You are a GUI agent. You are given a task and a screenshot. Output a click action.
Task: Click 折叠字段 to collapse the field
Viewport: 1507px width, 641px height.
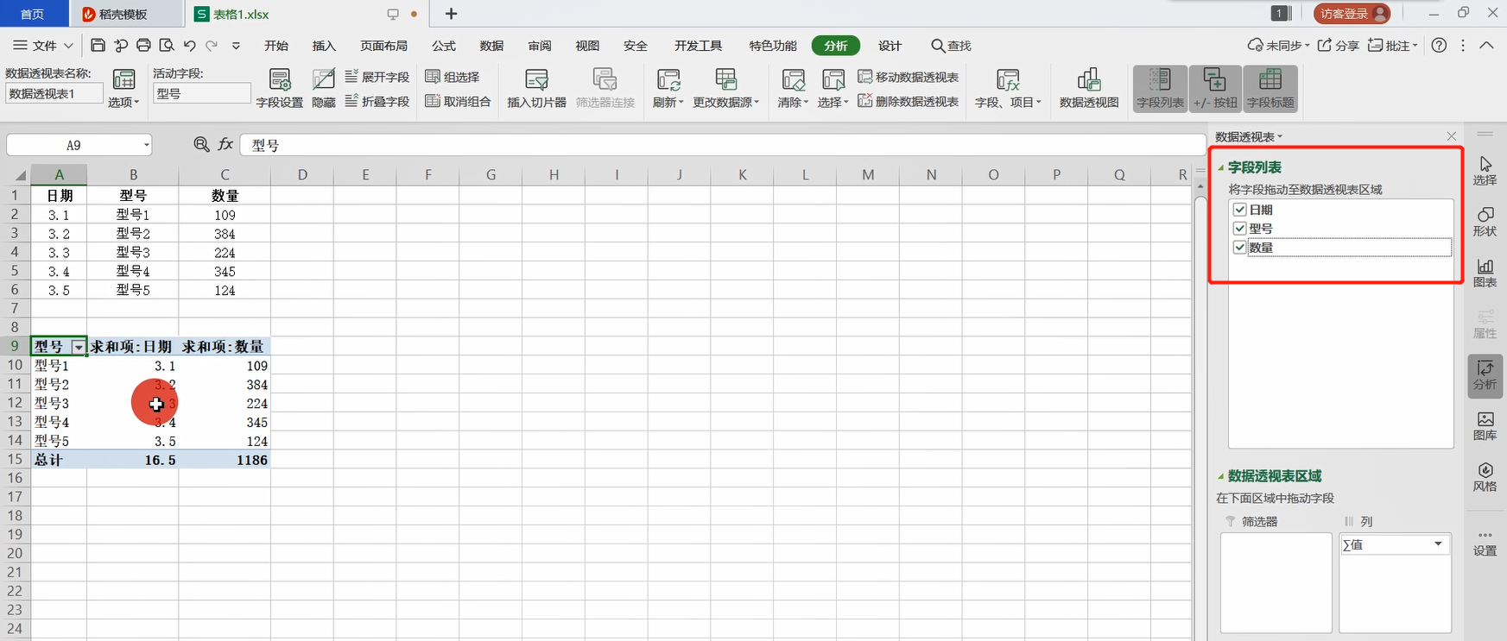click(x=377, y=101)
